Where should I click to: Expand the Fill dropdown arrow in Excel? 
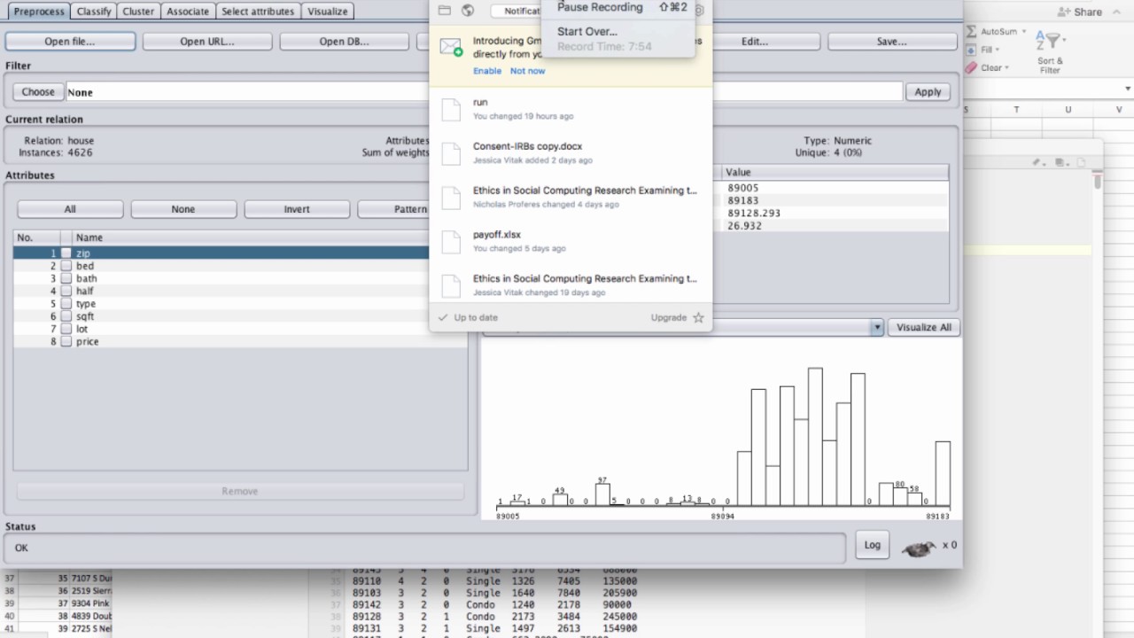(x=998, y=50)
